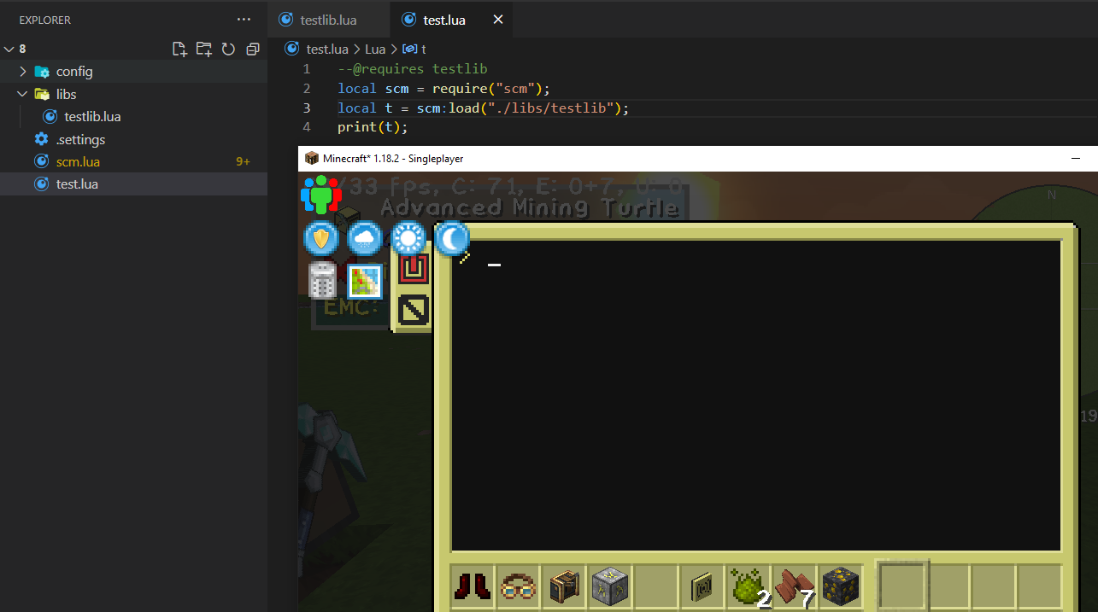Screen dimensions: 1098x612
Task: Click the New File icon in Explorer
Action: pyautogui.click(x=179, y=50)
